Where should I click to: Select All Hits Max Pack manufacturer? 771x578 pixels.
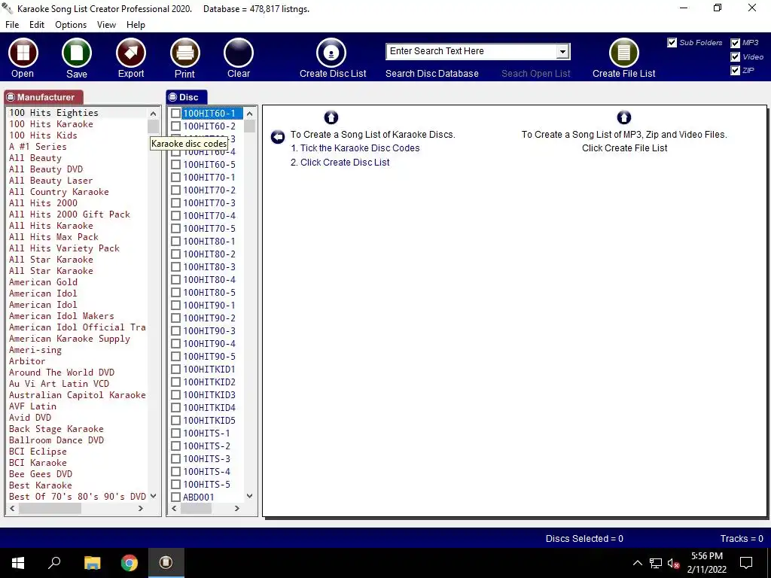(53, 237)
